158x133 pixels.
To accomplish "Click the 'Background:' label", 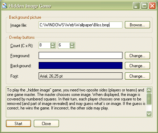I will coord(21,66).
